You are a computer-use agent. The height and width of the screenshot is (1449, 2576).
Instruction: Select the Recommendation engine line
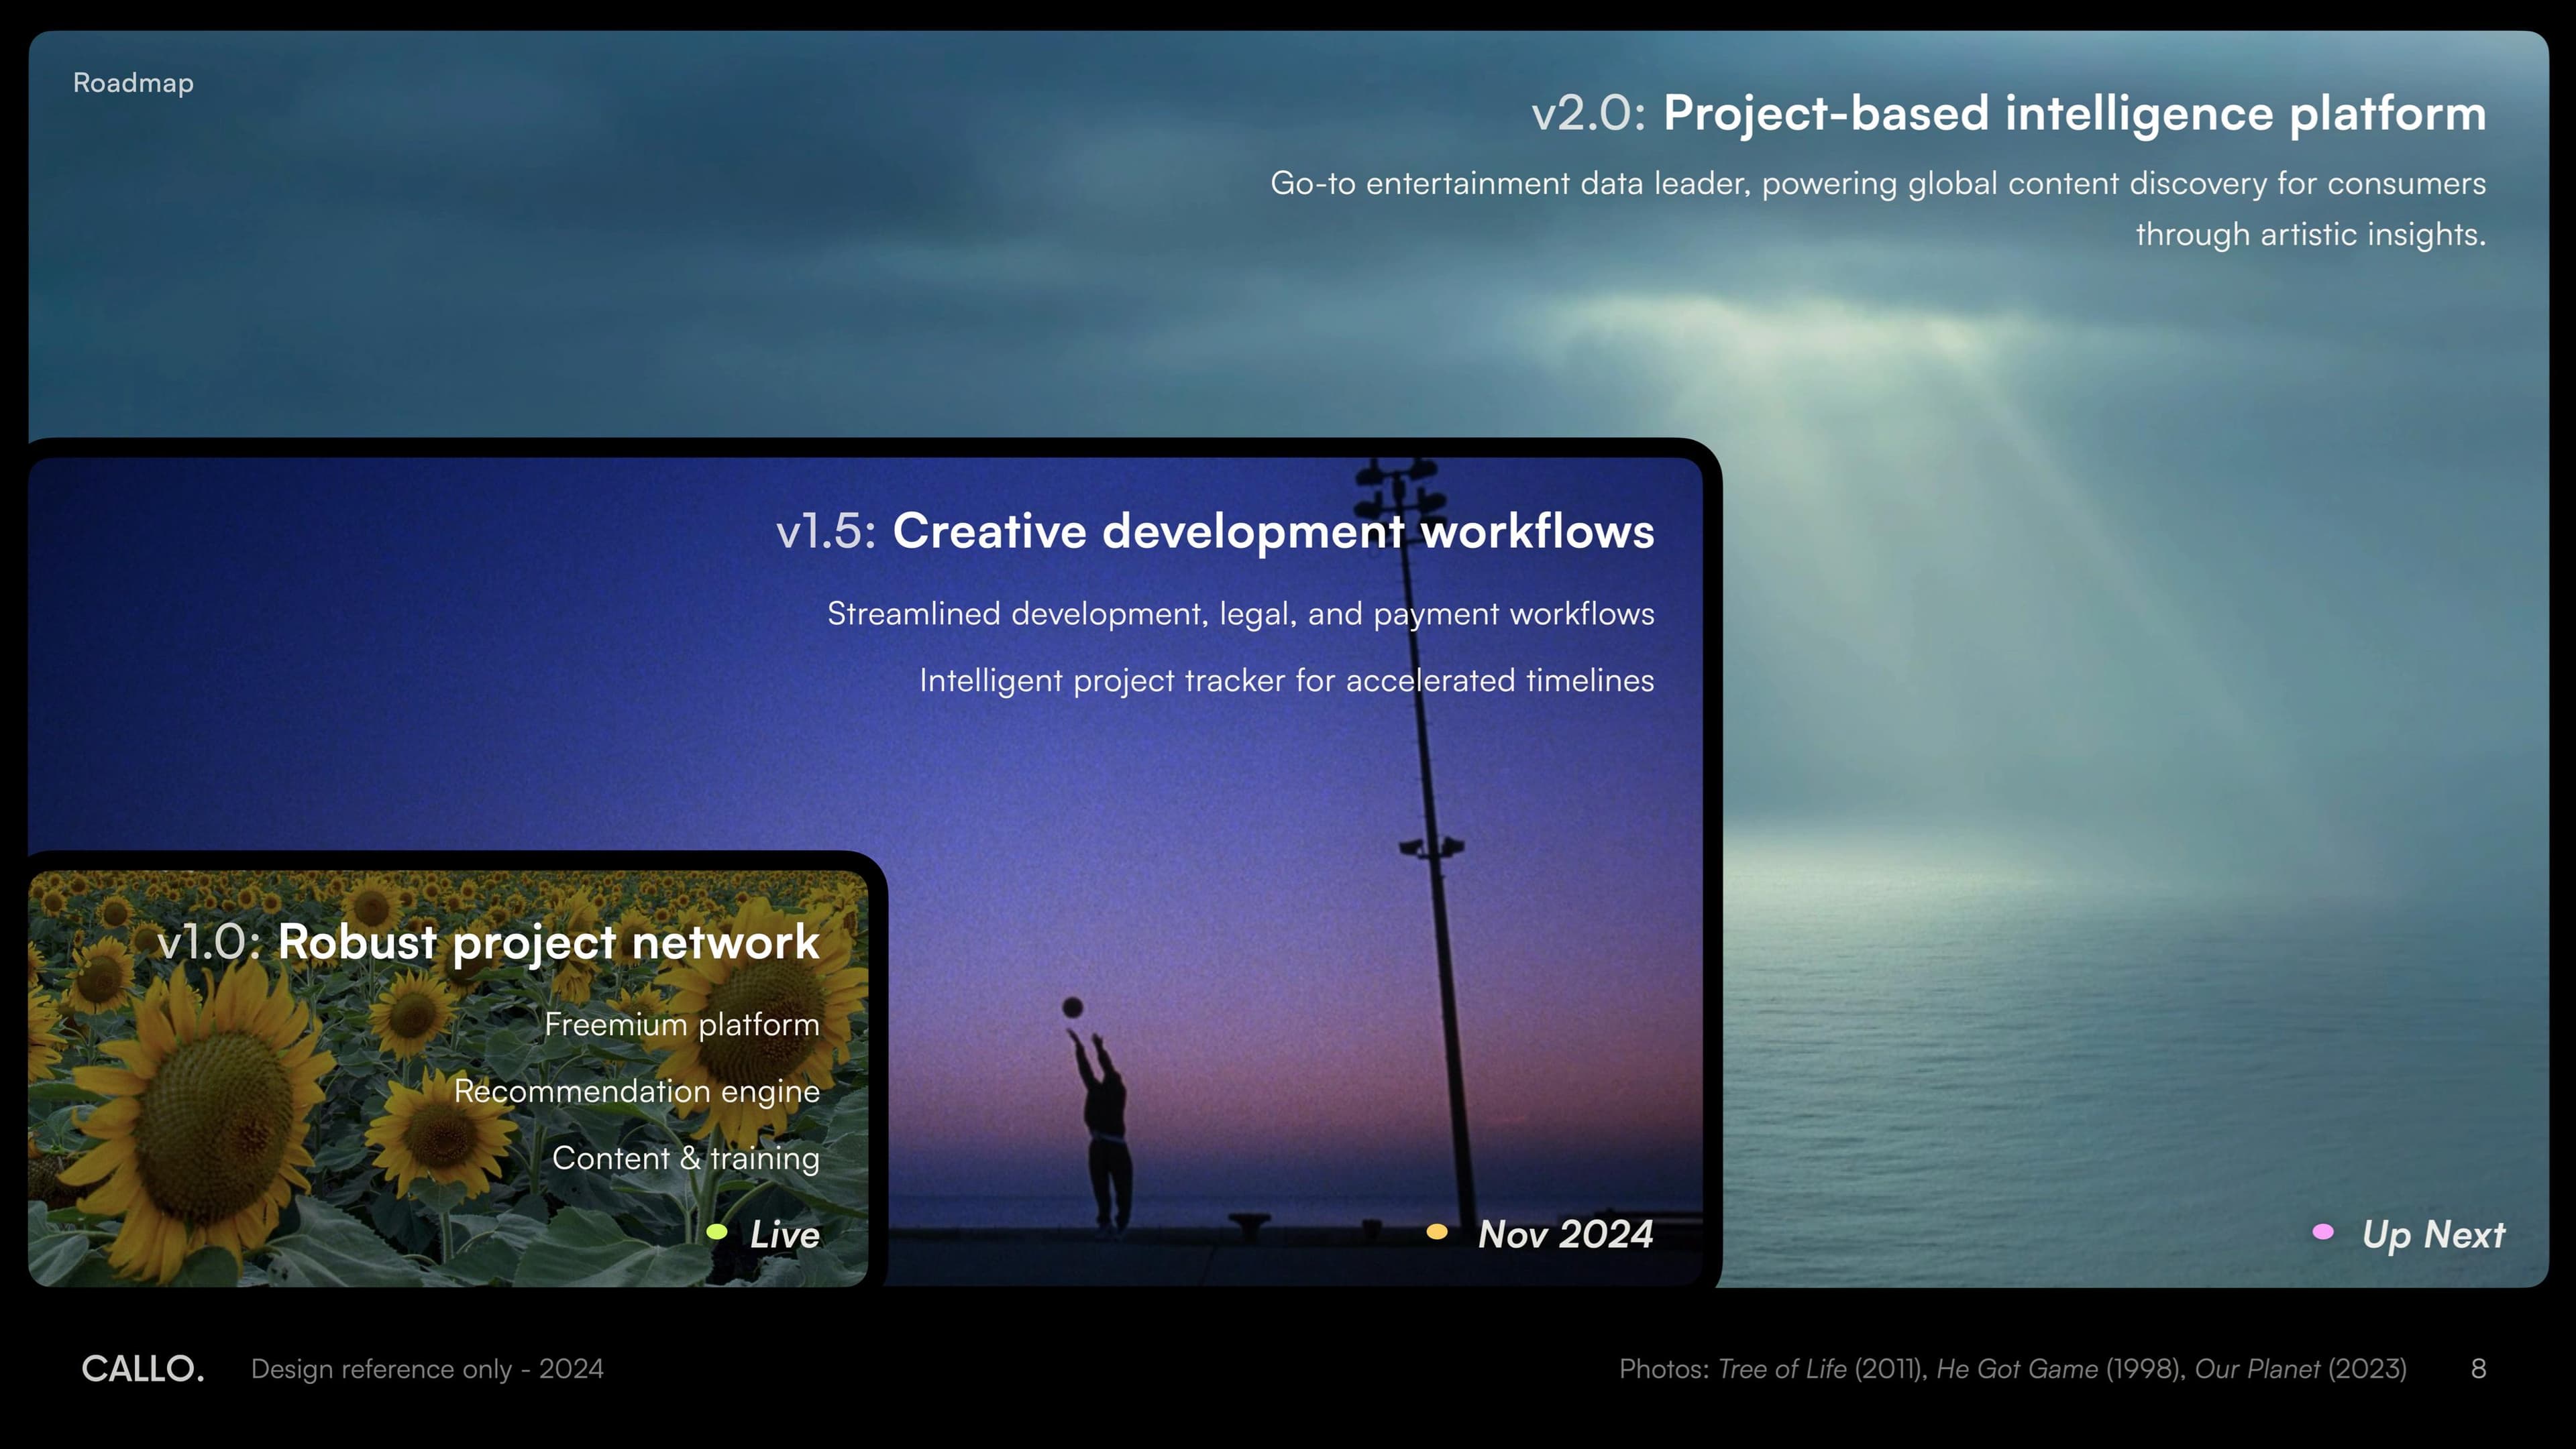[x=636, y=1090]
